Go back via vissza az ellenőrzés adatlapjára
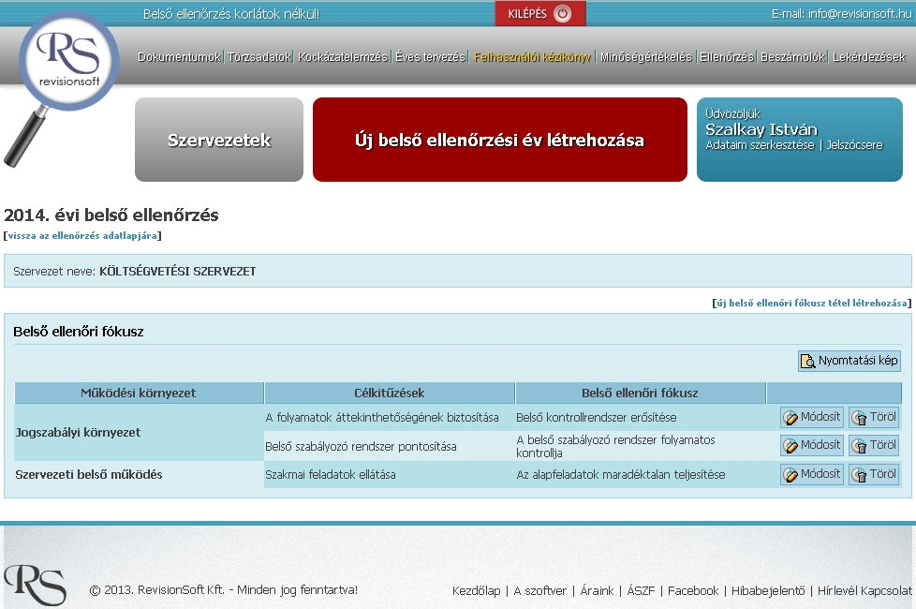 click(82, 235)
